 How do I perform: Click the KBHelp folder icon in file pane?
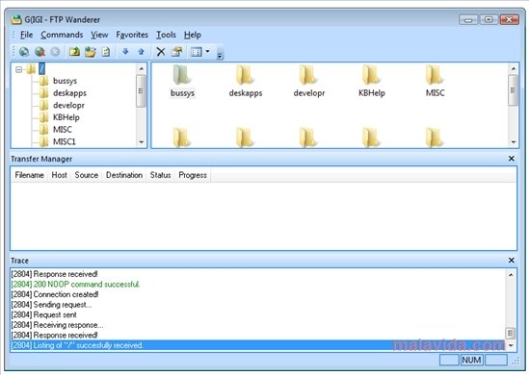coord(371,75)
